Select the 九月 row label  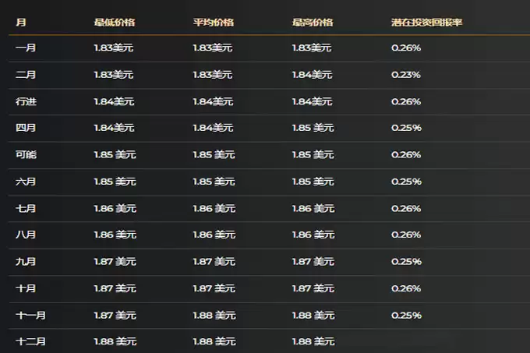click(x=26, y=262)
